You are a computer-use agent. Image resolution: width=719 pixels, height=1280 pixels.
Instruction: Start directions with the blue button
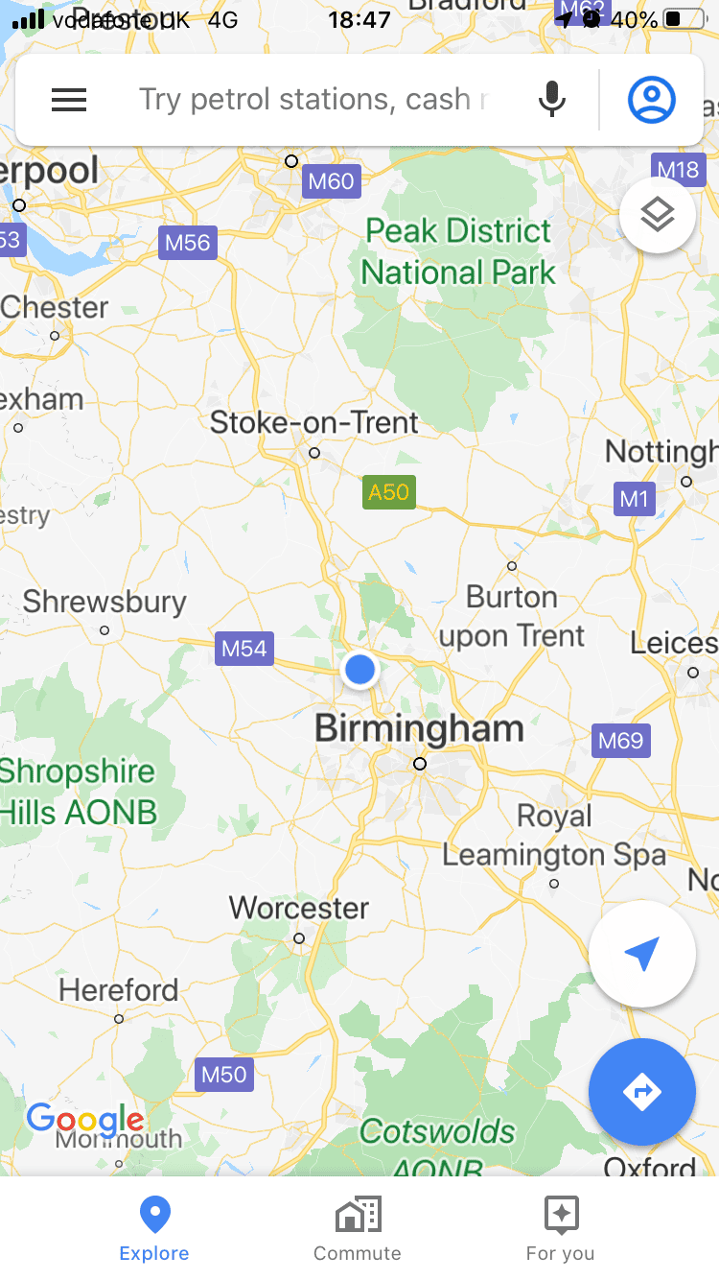[x=641, y=1092]
